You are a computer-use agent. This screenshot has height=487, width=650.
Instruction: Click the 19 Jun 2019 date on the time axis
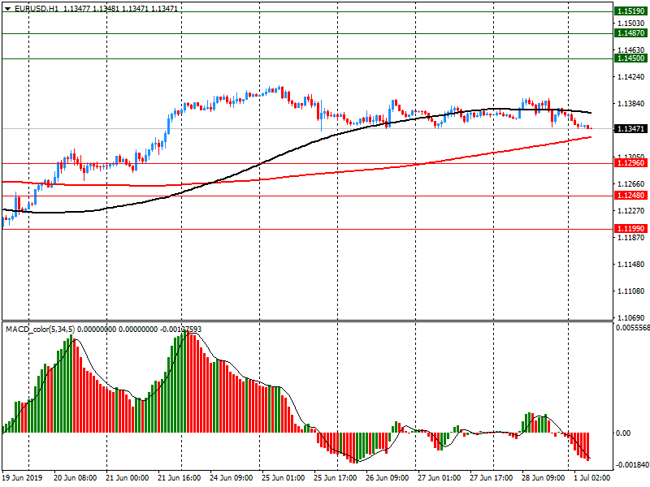[23, 478]
